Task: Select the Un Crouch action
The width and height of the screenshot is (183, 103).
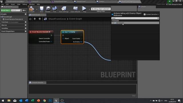Action: point(135,23)
